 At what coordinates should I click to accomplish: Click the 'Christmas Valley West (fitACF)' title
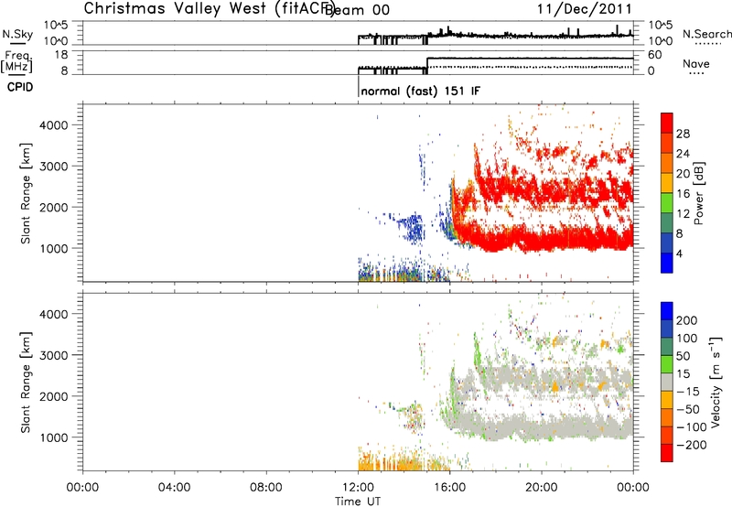pos(209,8)
